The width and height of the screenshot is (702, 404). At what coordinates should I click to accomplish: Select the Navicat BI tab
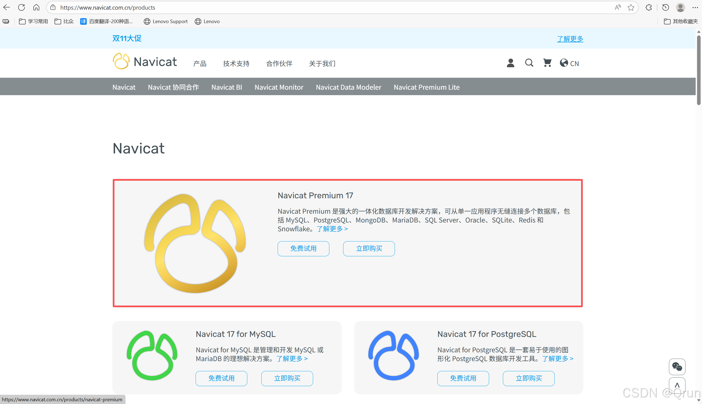[227, 87]
